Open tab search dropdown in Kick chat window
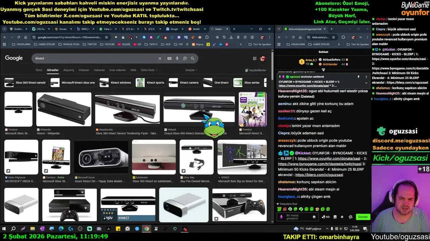 coord(279,29)
